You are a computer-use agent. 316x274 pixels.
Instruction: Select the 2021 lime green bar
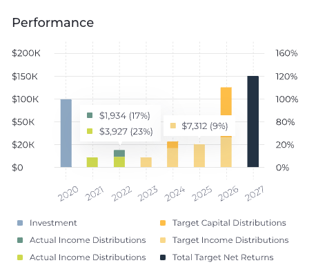click(92, 162)
